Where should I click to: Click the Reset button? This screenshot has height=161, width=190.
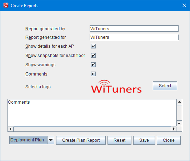tap(119, 140)
